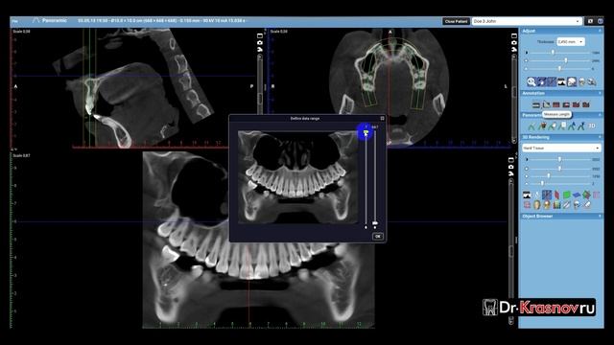Open the Hard Tissue rendering preset dropdown
614x345 pixels.
(x=561, y=149)
